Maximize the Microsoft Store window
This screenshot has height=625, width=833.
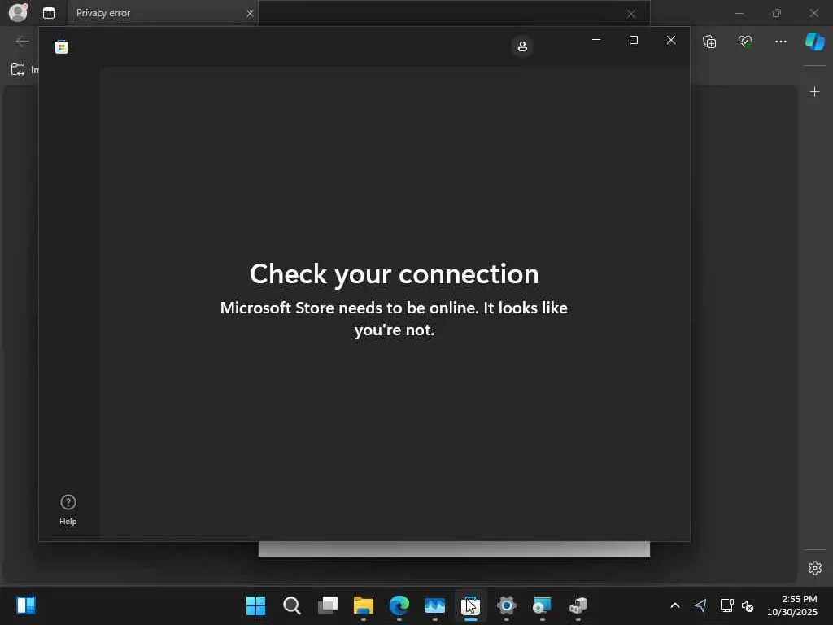pos(633,40)
